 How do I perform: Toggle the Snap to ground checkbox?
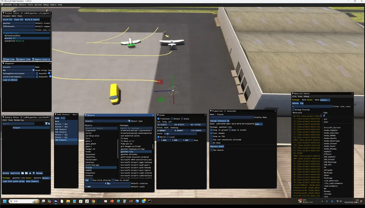pos(211,130)
